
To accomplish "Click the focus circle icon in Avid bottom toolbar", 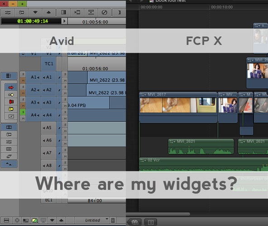I will coord(17,220).
